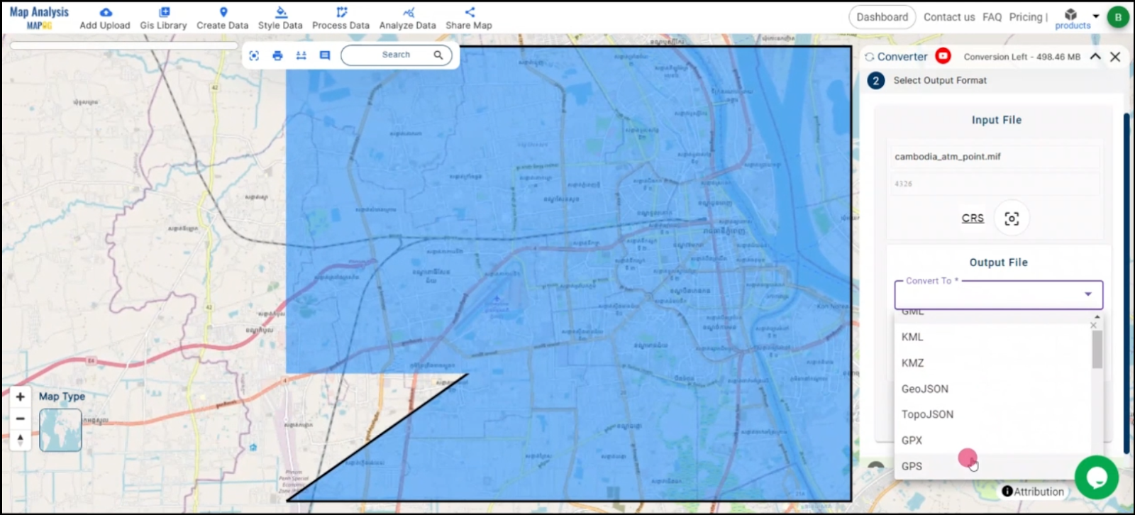Zoom out the map with minus button

pyautogui.click(x=21, y=419)
